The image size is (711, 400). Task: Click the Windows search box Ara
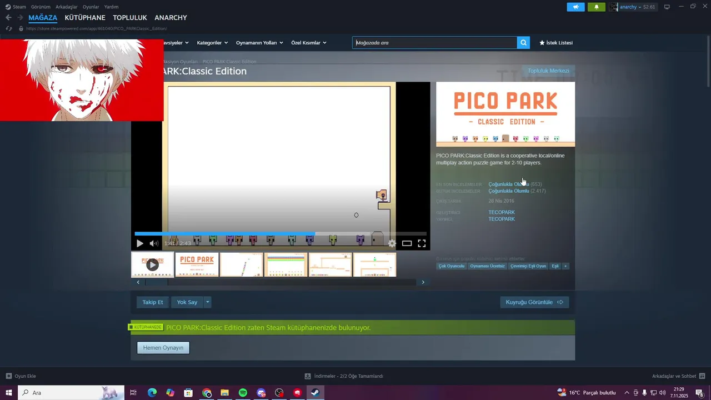[72, 393]
